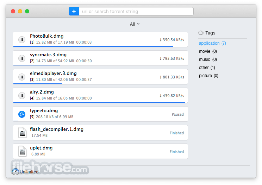Select the airy.2.dmg file name

coord(42,92)
